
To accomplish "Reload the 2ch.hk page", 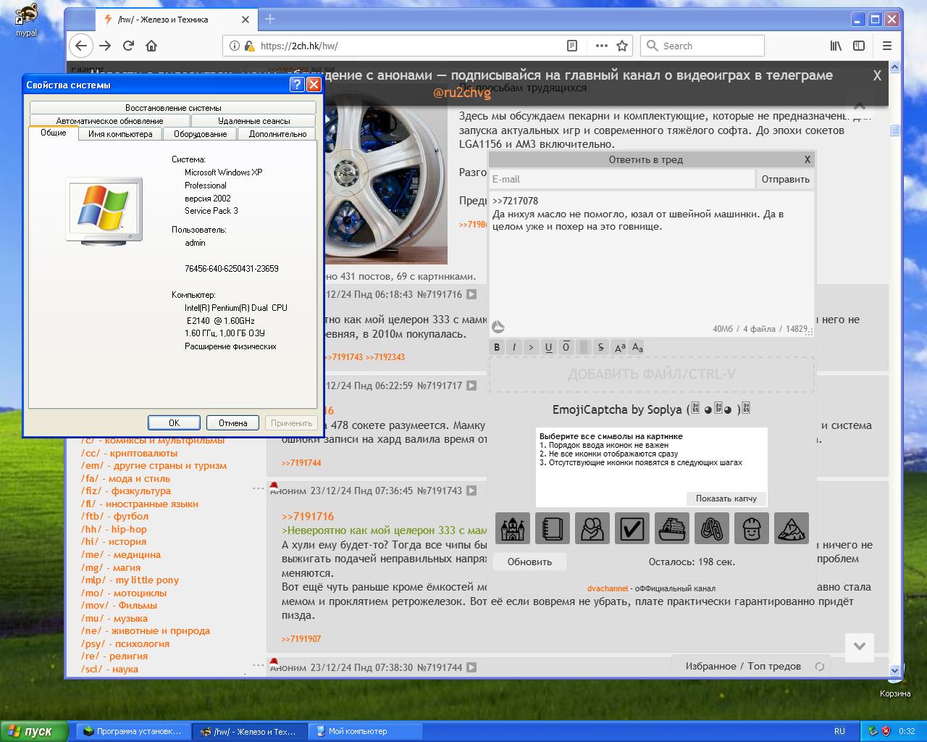I will [128, 46].
